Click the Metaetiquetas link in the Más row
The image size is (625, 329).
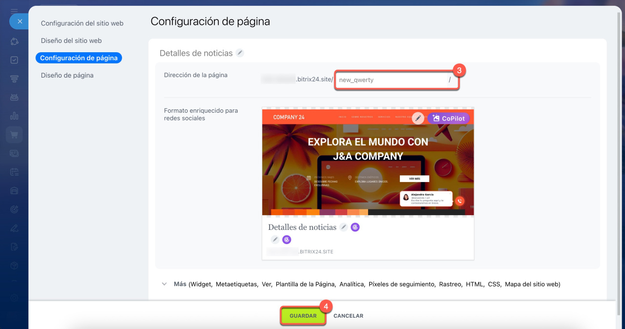tap(236, 284)
